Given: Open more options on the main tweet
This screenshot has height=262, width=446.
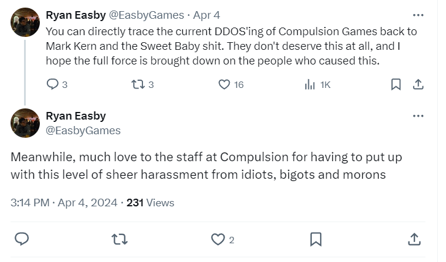Looking at the screenshot, I should [418, 116].
